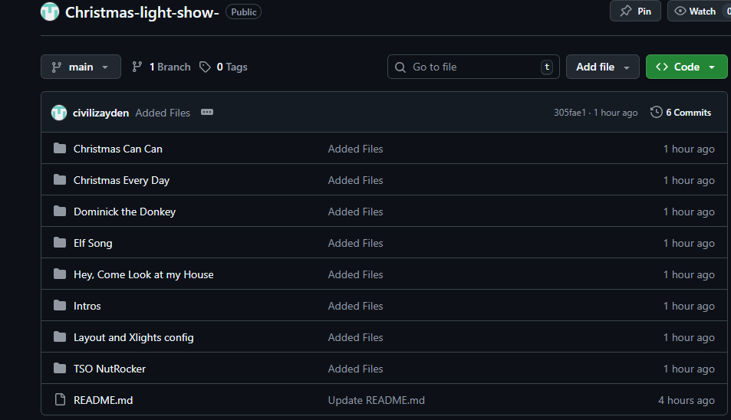
Task: Click the folder icon for Elf Song
Action: pyautogui.click(x=60, y=243)
